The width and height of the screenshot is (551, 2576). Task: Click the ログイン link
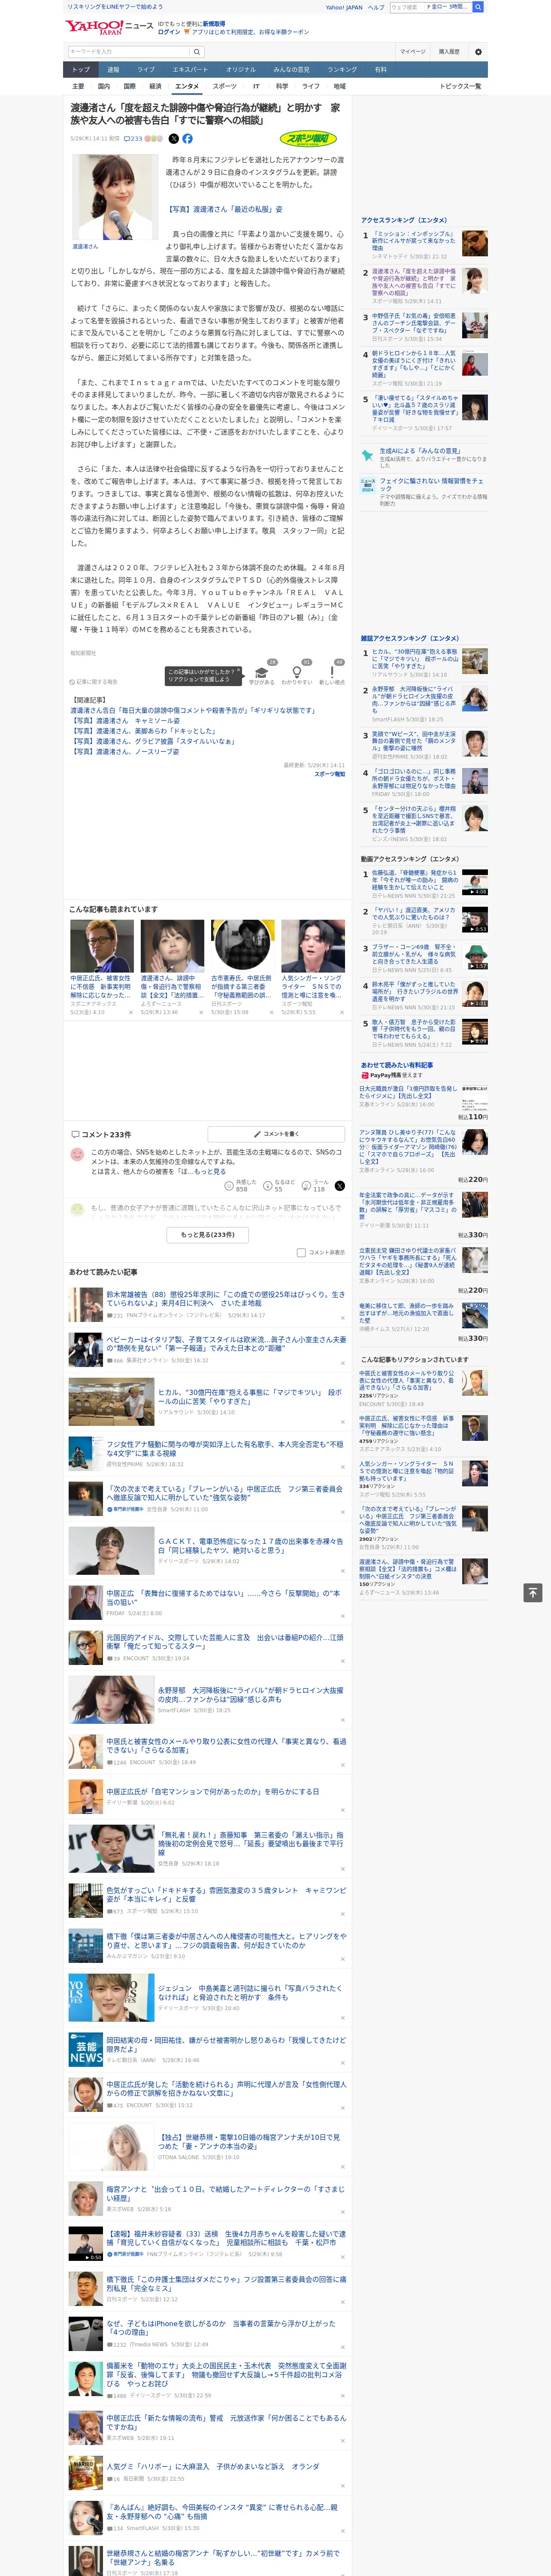point(169,32)
